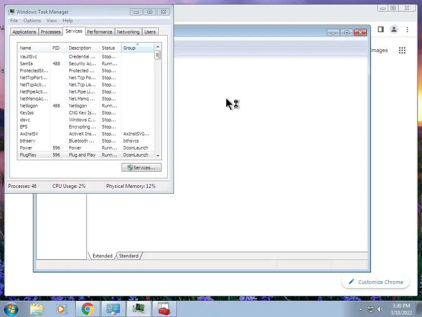Select the ProtectedSt... service row
422x317 pixels.
tap(86, 71)
